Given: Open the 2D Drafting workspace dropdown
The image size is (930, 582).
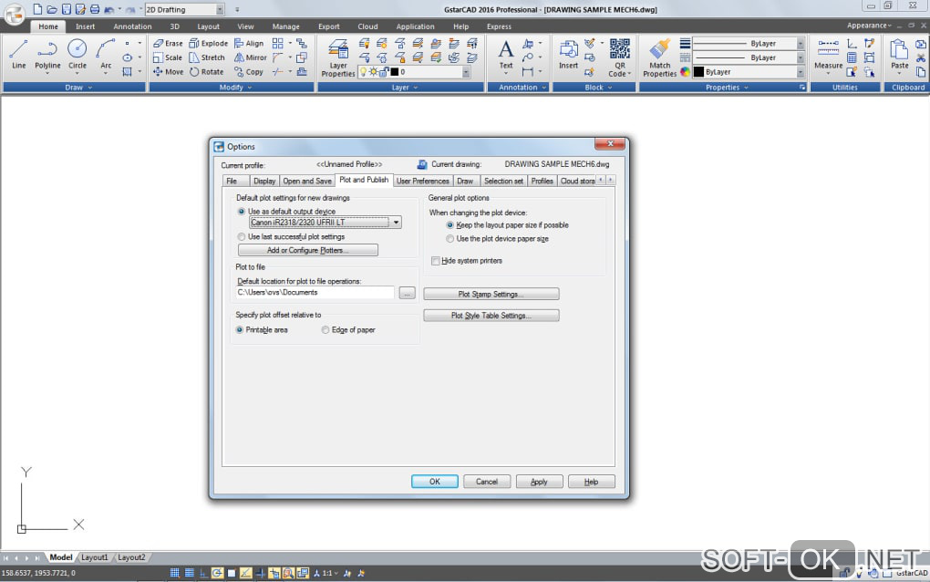Looking at the screenshot, I should tap(220, 9).
